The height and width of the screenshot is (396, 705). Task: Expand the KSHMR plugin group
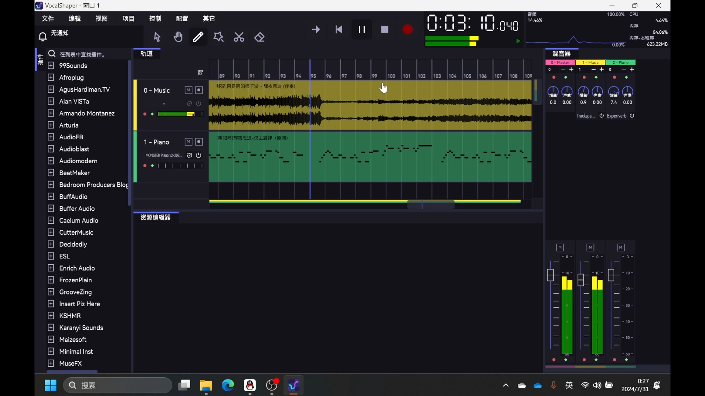[x=51, y=316]
